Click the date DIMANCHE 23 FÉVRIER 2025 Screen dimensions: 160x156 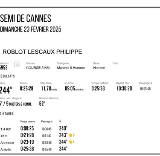click(x=31, y=29)
